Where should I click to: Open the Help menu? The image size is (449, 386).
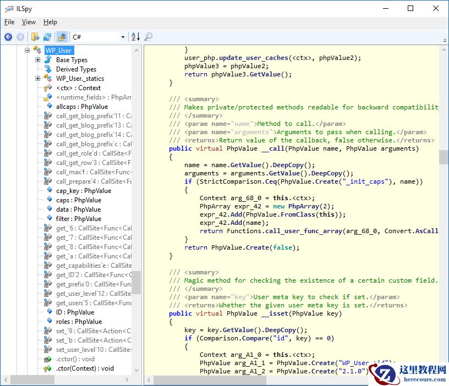(x=50, y=22)
